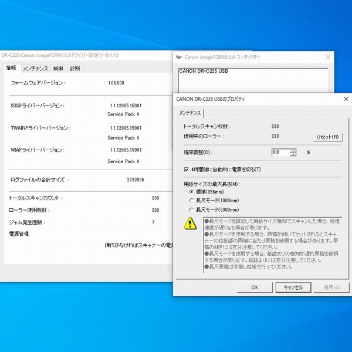Click the Canon imageFORMULA utility title icon
Viewport: 352px width, 352px height.
click(x=179, y=57)
